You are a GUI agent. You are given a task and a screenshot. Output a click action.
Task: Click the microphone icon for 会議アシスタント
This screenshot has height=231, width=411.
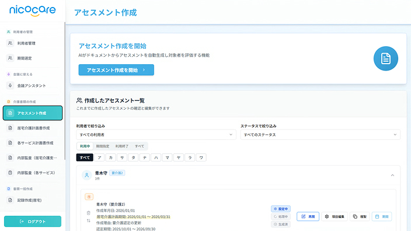pos(10,85)
